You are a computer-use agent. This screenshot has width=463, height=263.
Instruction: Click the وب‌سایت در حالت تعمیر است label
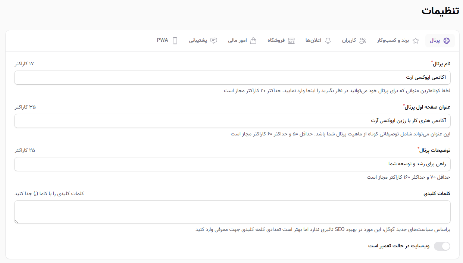point(399,246)
